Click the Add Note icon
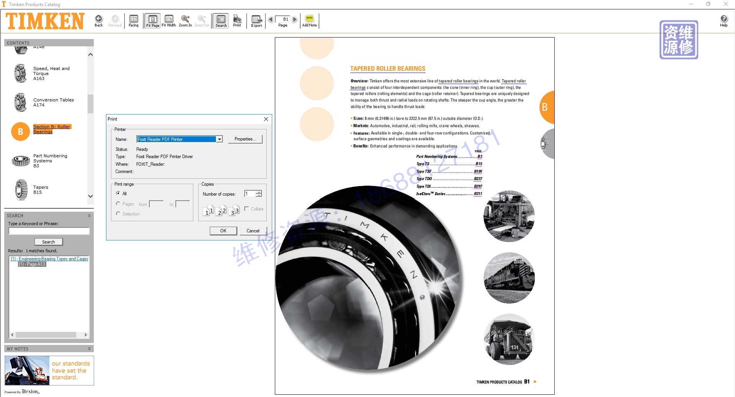The image size is (735, 397). (x=309, y=19)
